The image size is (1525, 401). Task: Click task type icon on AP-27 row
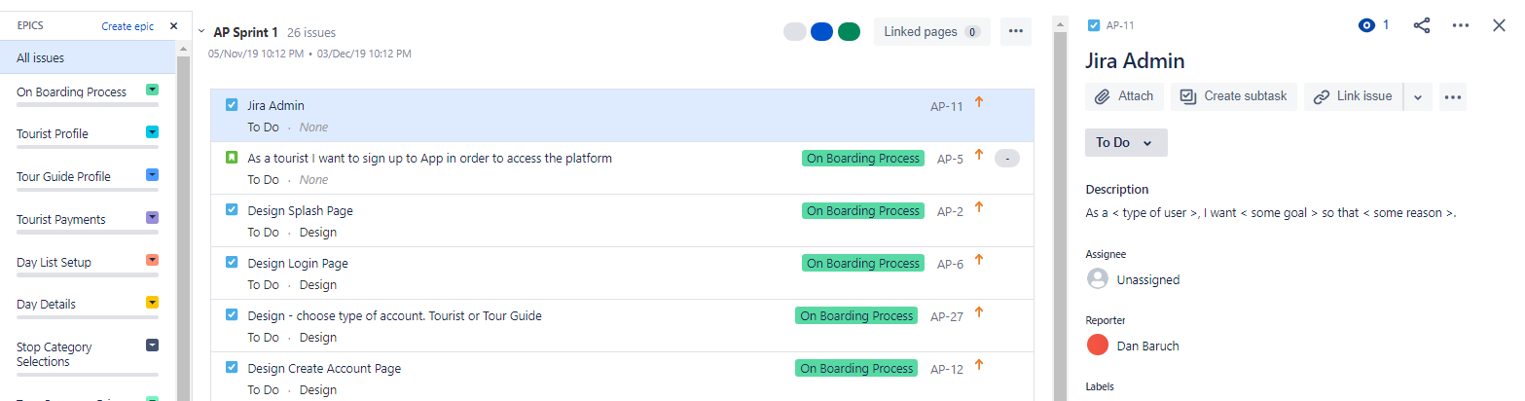(232, 315)
